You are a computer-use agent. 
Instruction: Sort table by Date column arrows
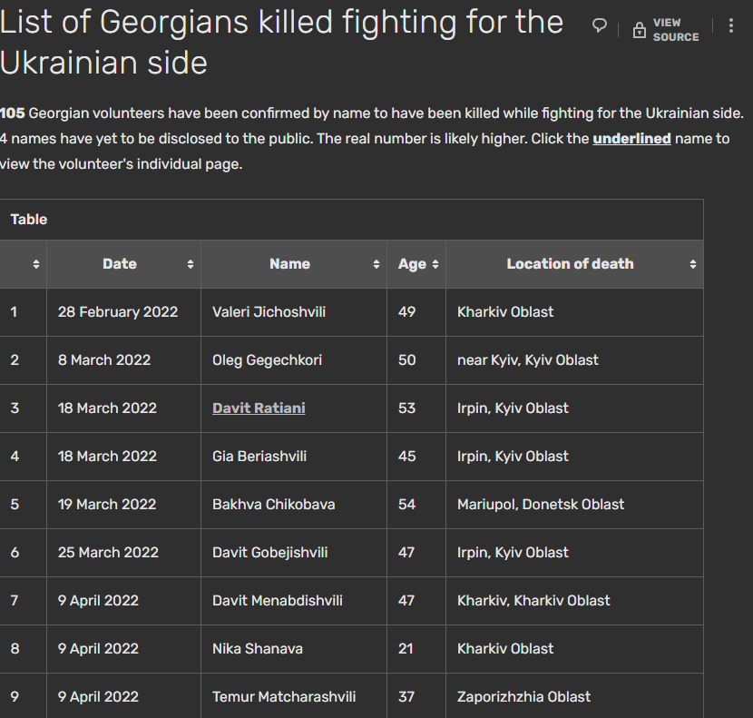point(191,264)
